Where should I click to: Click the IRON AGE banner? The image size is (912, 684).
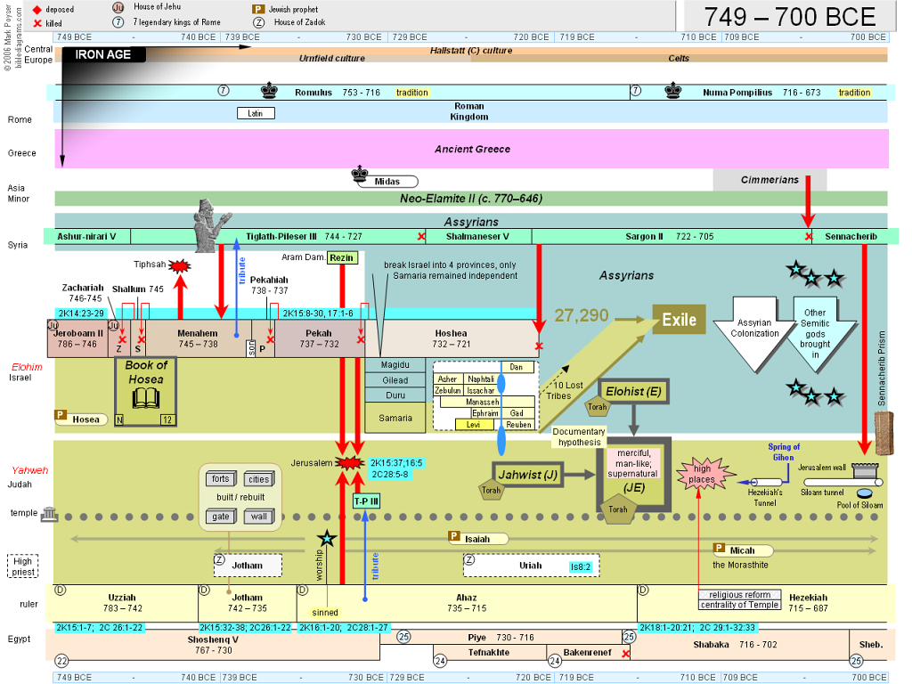click(x=103, y=54)
